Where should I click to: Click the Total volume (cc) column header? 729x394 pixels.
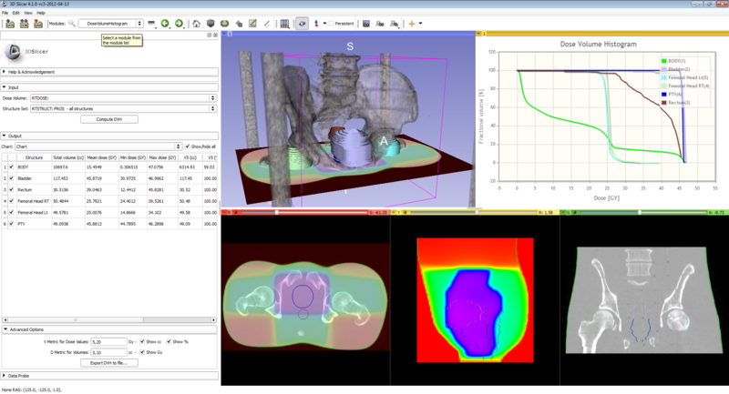coord(68,157)
